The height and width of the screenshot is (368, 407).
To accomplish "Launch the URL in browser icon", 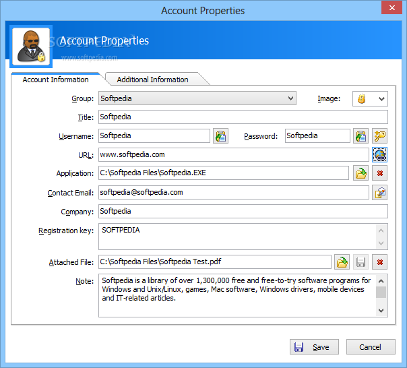I will [x=380, y=155].
